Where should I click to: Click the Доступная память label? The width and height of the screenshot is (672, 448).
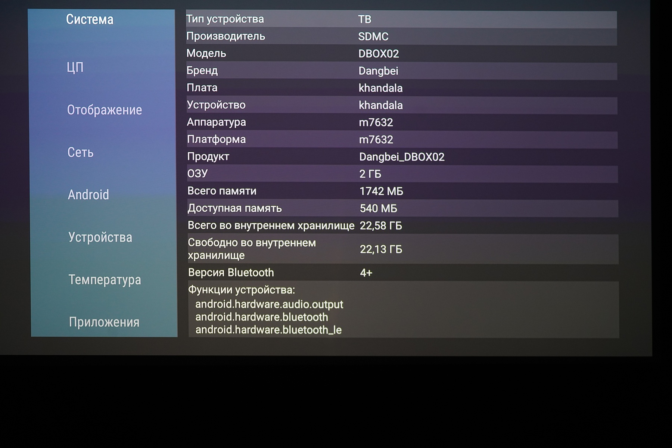tap(234, 208)
